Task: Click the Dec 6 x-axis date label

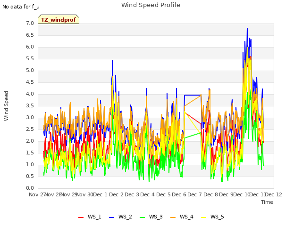Action: pyautogui.click(x=179, y=194)
